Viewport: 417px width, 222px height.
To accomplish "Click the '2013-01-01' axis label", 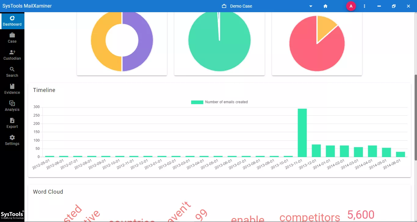I will click(154, 164).
